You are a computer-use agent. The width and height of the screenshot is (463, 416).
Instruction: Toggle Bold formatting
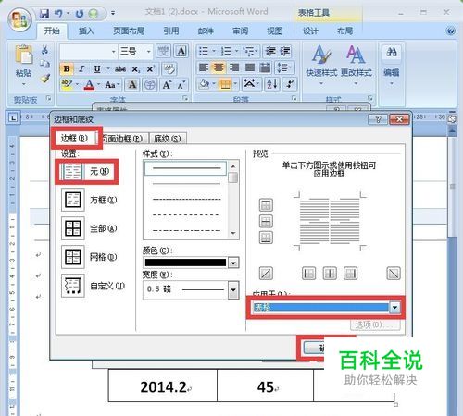coord(67,68)
